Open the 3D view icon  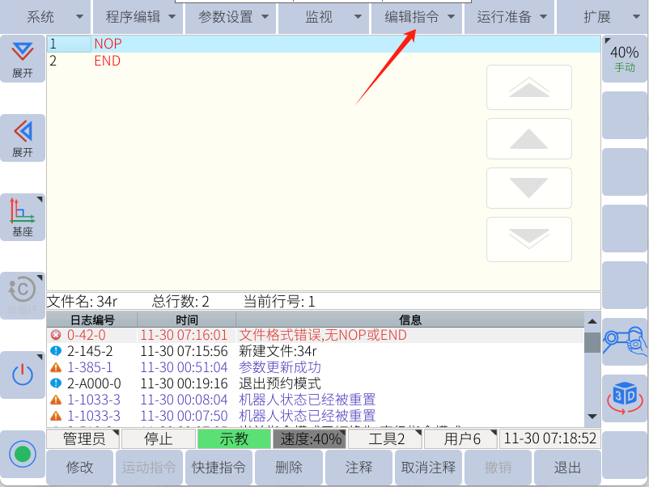click(625, 398)
